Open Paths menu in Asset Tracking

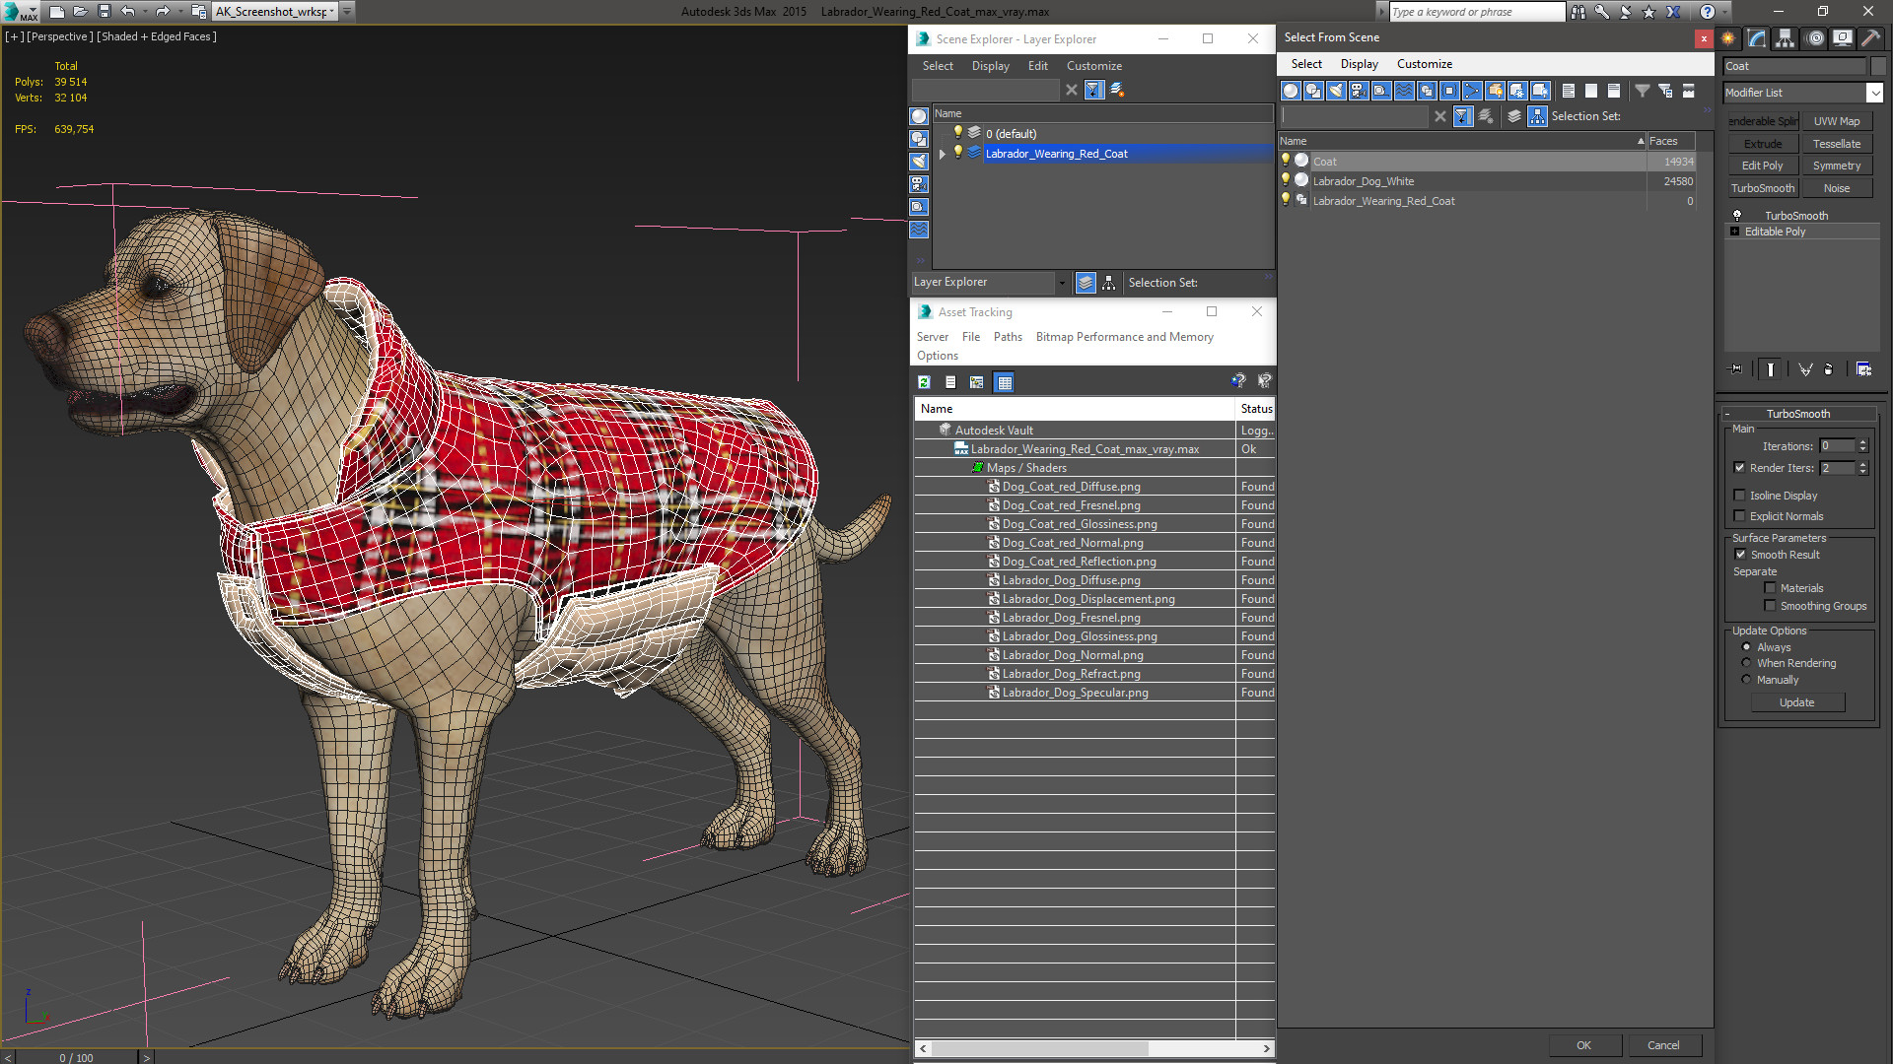pyautogui.click(x=1008, y=337)
